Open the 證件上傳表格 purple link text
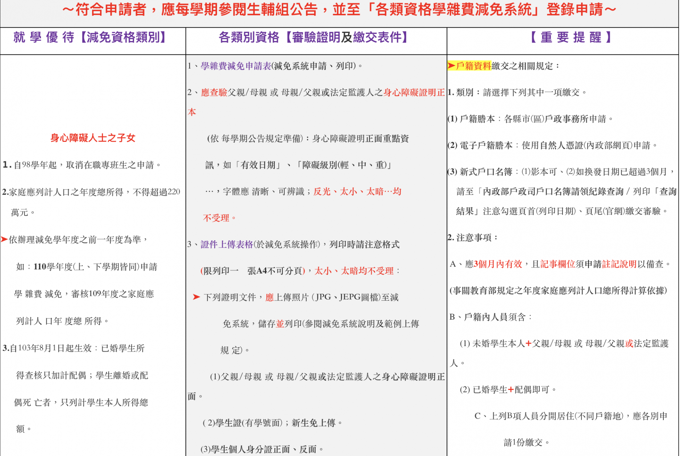This screenshot has height=456, width=680. tap(227, 244)
